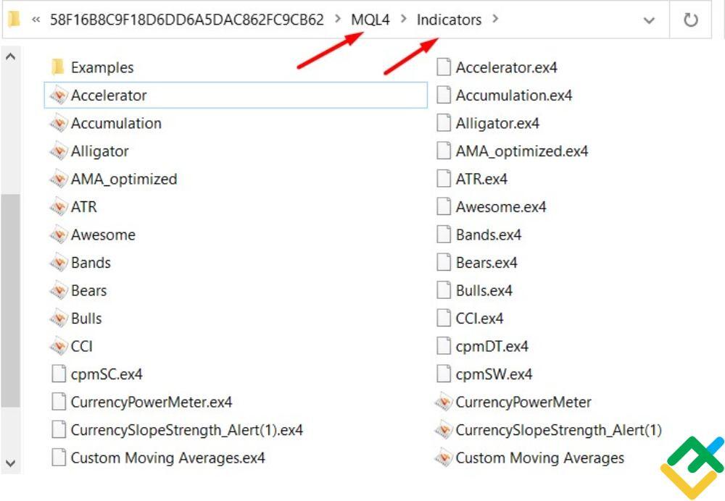Expand the chevron before MQL4 breadcrumb
Screen dimensions: 725x501
(338, 20)
